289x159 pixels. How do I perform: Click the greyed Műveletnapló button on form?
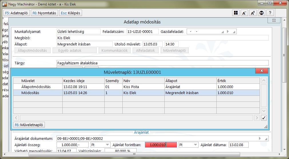pos(175,50)
